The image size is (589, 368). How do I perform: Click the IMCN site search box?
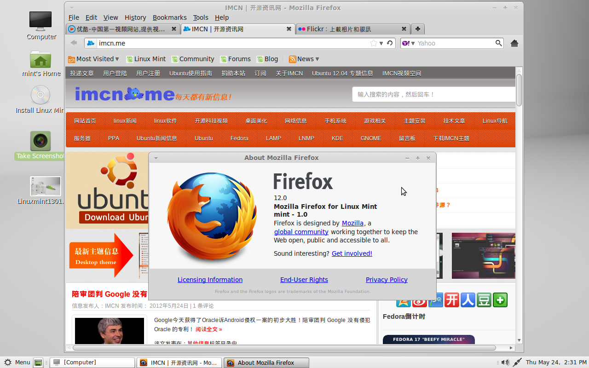coord(433,94)
